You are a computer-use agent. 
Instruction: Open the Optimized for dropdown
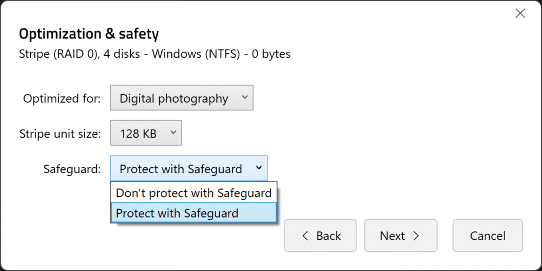(182, 98)
